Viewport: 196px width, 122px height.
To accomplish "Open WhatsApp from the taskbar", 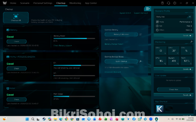I will tap(140, 119).
